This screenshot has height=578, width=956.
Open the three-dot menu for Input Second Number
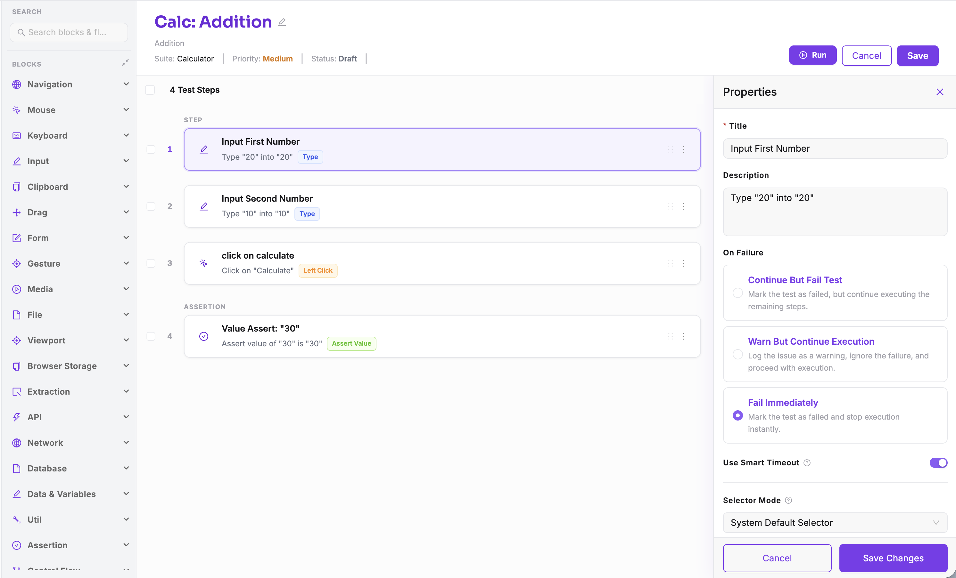click(684, 207)
